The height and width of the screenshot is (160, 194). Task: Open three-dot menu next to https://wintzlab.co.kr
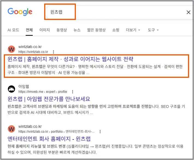53,52
